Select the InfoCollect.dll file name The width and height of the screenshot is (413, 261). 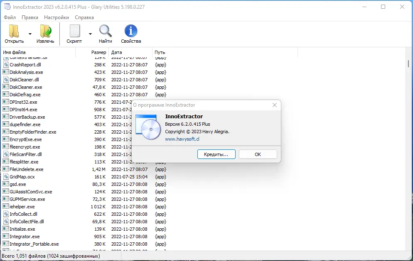pos(23,214)
